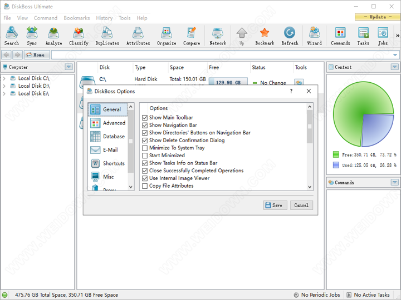Open the Tasks toolbar icon
The image size is (401, 300).
(x=363, y=36)
